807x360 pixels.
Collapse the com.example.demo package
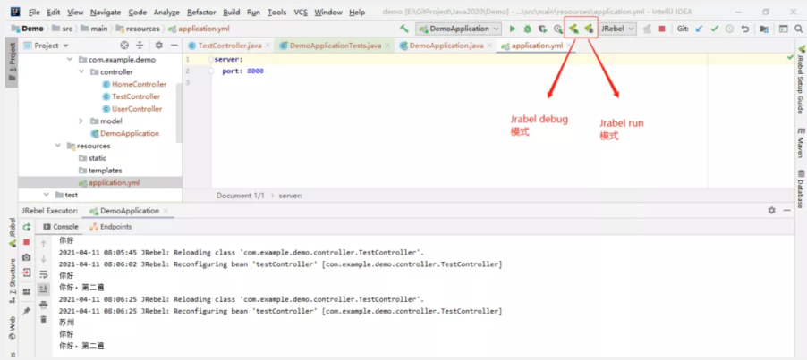pyautogui.click(x=70, y=60)
